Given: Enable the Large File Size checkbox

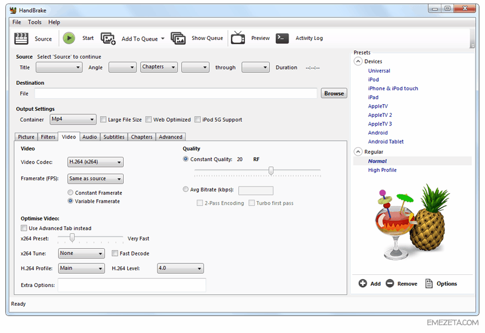Looking at the screenshot, I should click(103, 119).
